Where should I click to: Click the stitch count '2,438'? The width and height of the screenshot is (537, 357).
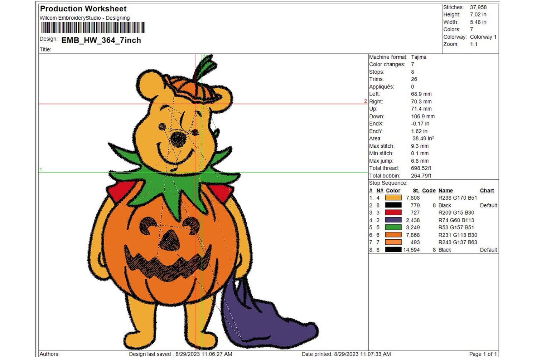point(413,220)
